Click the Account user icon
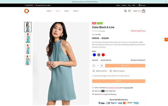This screenshot has width=168, height=106. pos(139,5)
